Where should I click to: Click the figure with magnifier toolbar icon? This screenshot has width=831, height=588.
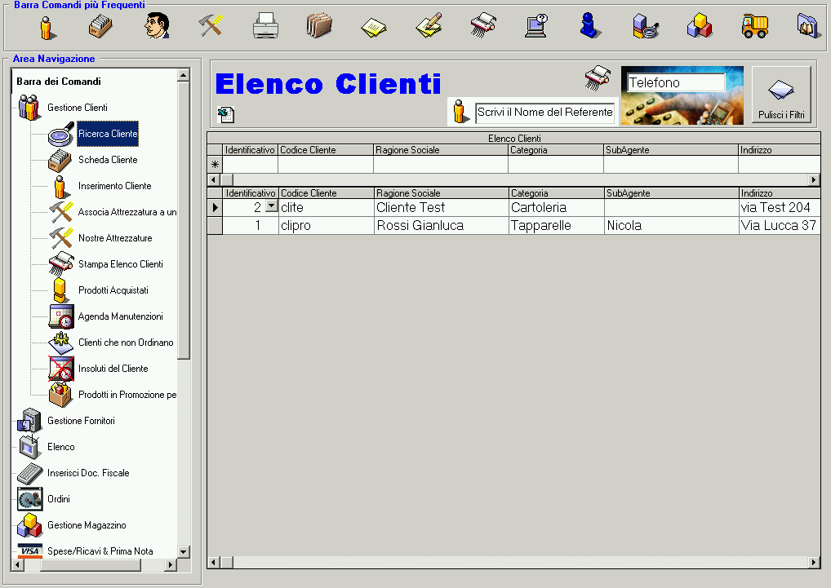click(x=645, y=26)
